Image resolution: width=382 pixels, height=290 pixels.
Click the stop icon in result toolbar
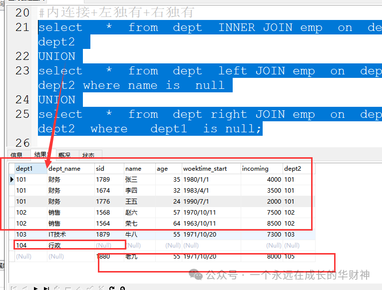pyautogui.click(x=122, y=289)
